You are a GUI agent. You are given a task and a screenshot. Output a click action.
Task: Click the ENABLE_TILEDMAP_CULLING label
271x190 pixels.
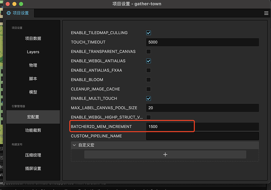[99, 33]
